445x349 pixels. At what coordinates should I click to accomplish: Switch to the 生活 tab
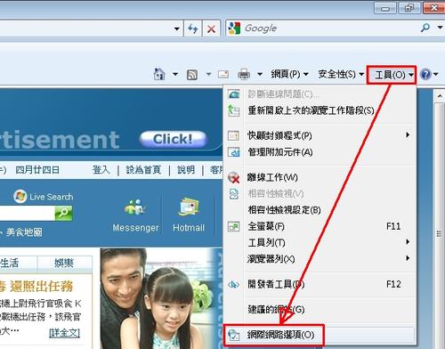tap(18, 264)
